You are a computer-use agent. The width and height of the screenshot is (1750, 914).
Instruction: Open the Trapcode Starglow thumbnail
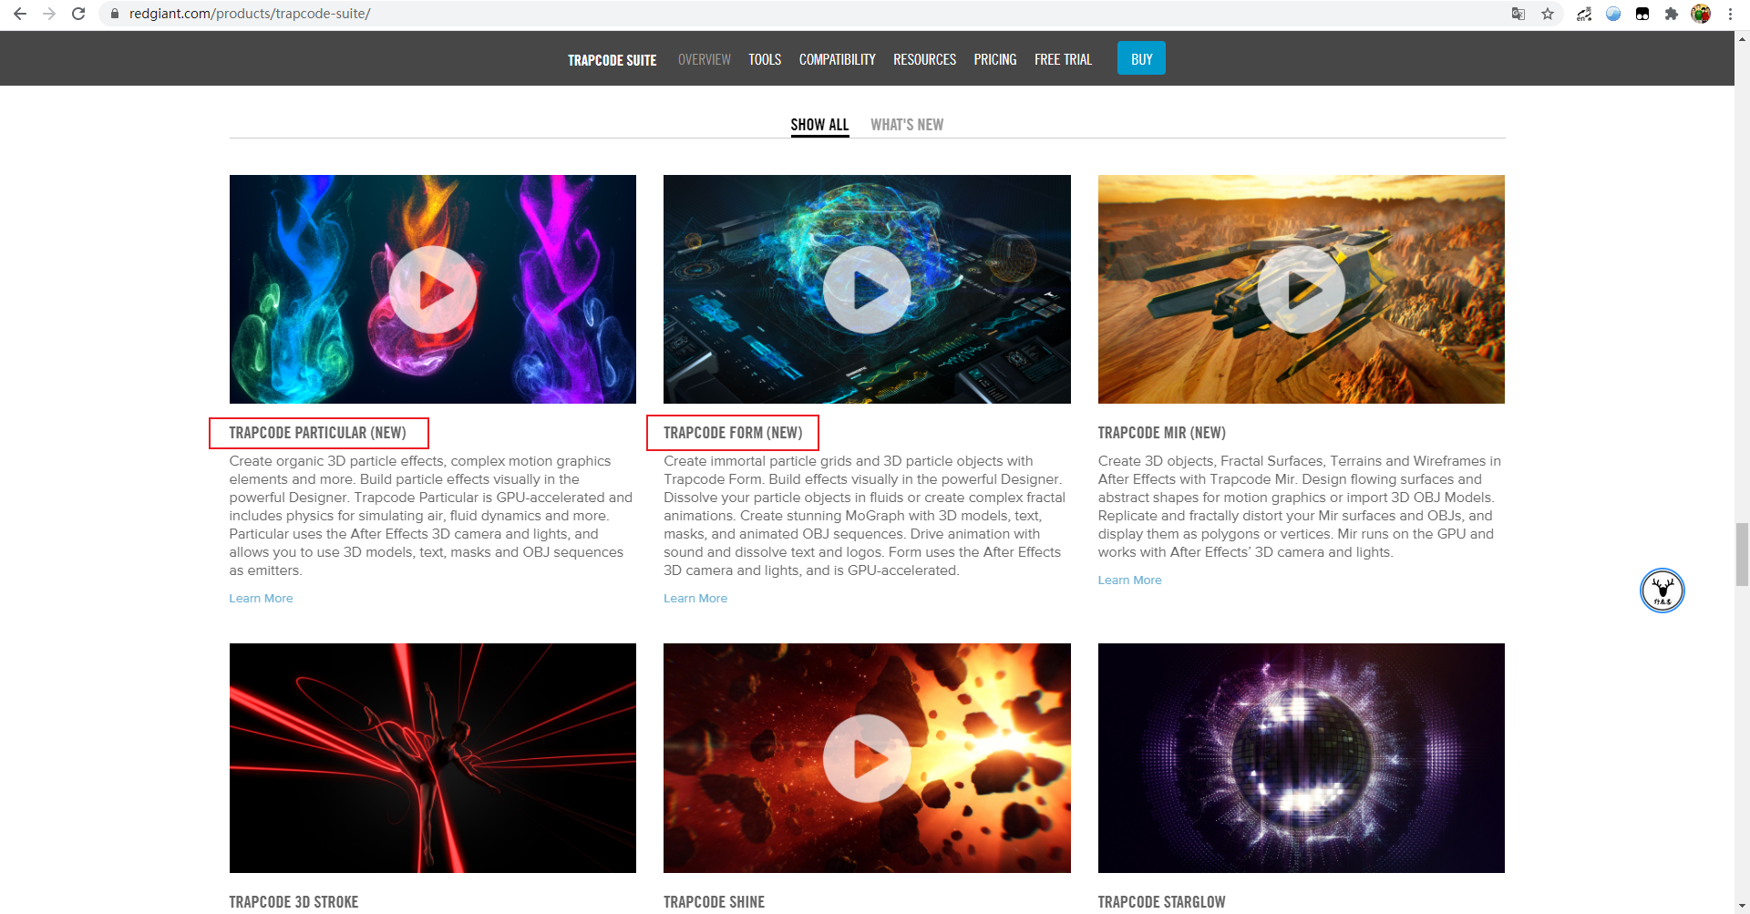(x=1302, y=758)
